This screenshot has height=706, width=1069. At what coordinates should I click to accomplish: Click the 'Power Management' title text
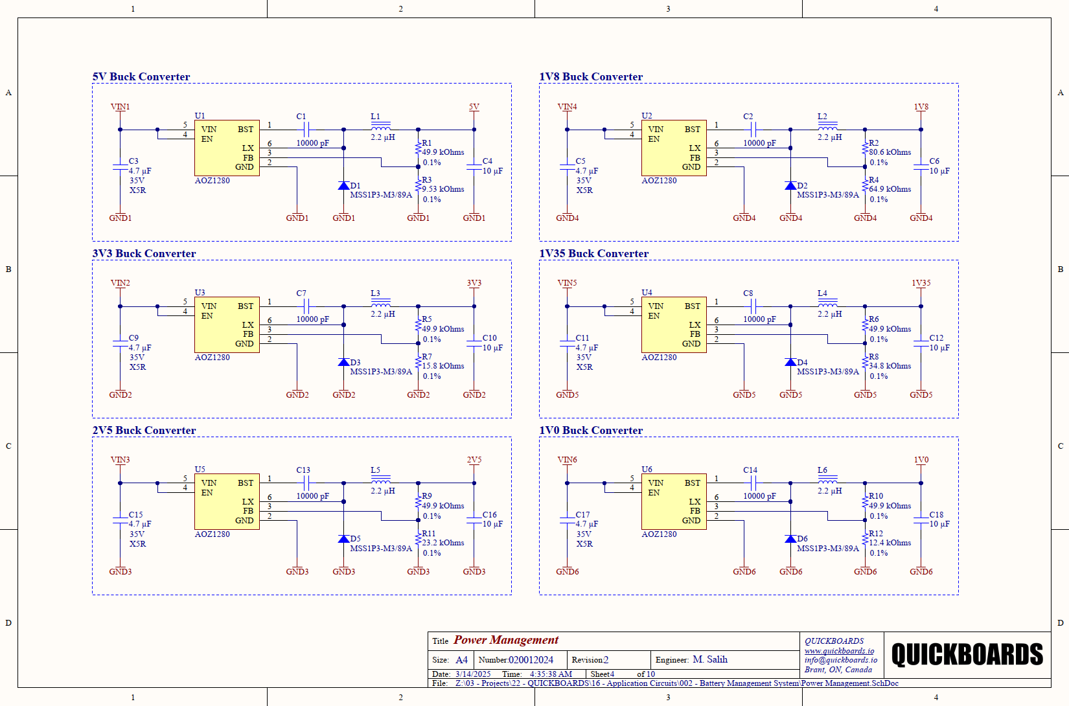506,641
